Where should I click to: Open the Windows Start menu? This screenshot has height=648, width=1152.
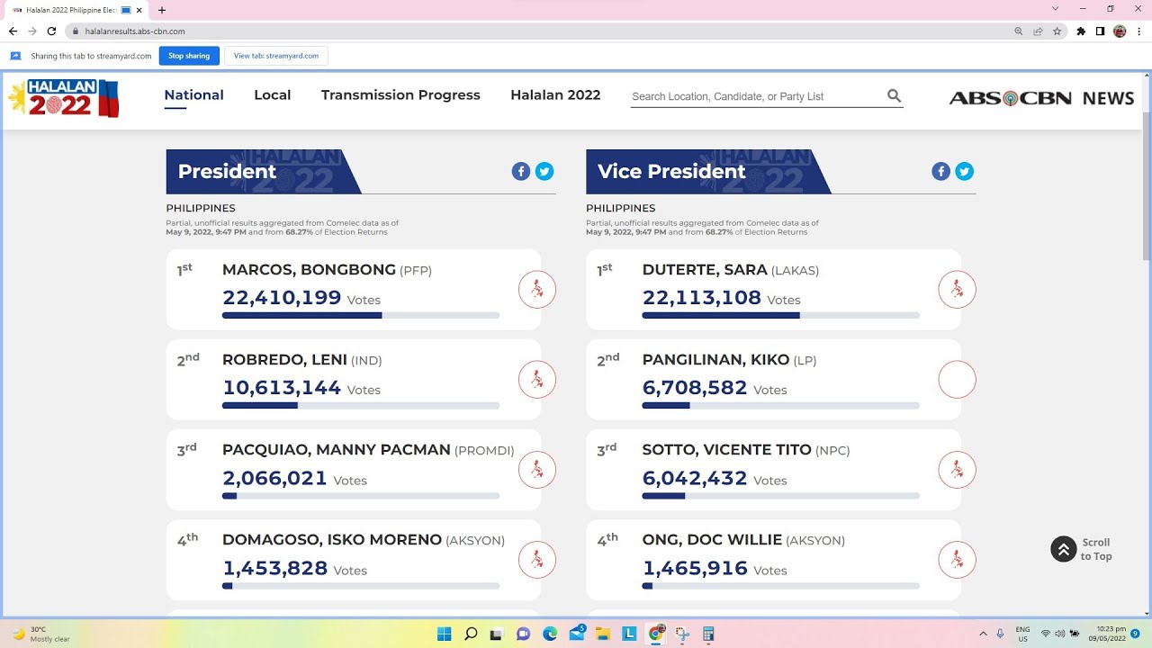coord(444,634)
